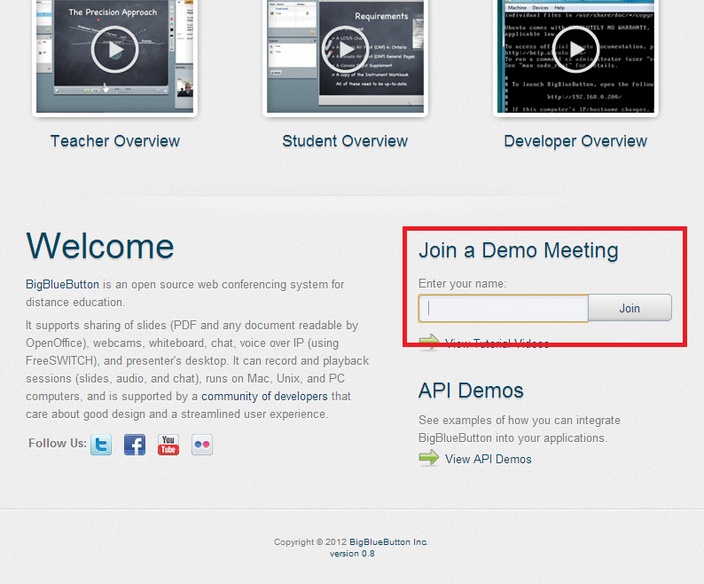
Task: Play the Developer Overview video
Action: pos(575,49)
